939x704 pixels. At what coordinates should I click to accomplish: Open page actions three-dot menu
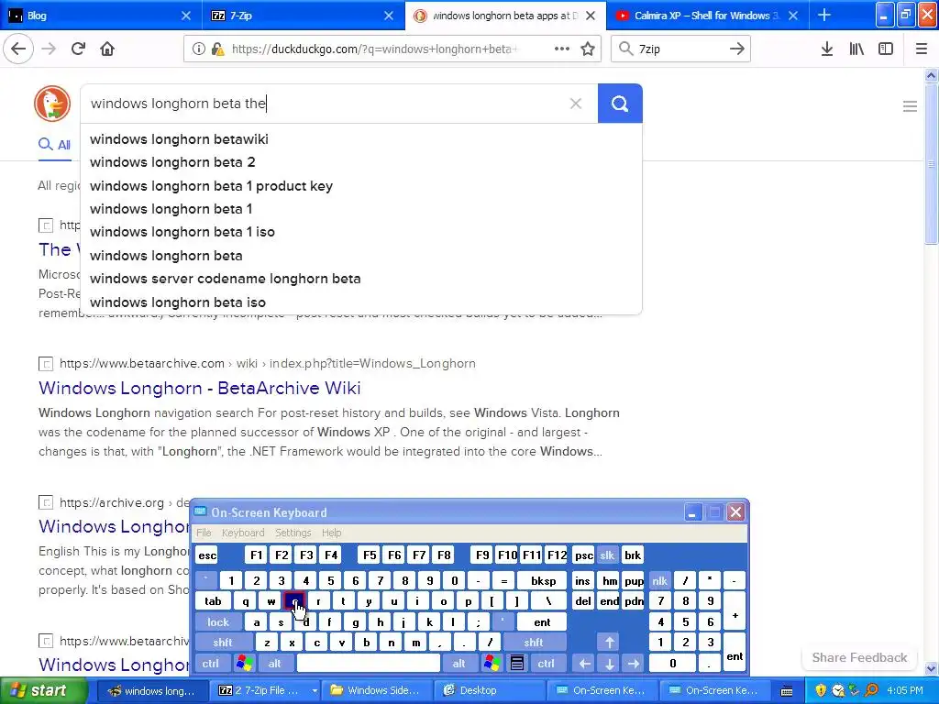coord(562,49)
